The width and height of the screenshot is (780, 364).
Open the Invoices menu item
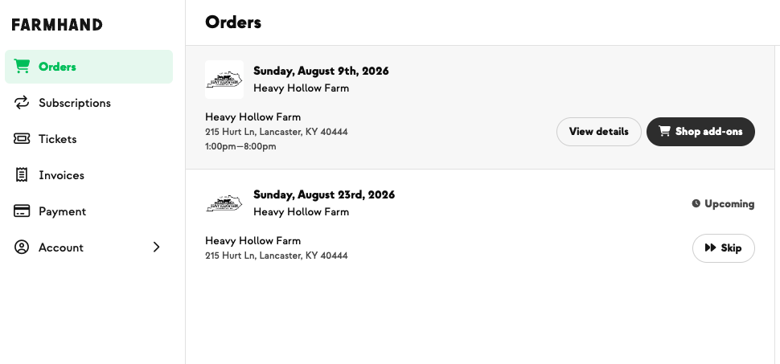89,175
